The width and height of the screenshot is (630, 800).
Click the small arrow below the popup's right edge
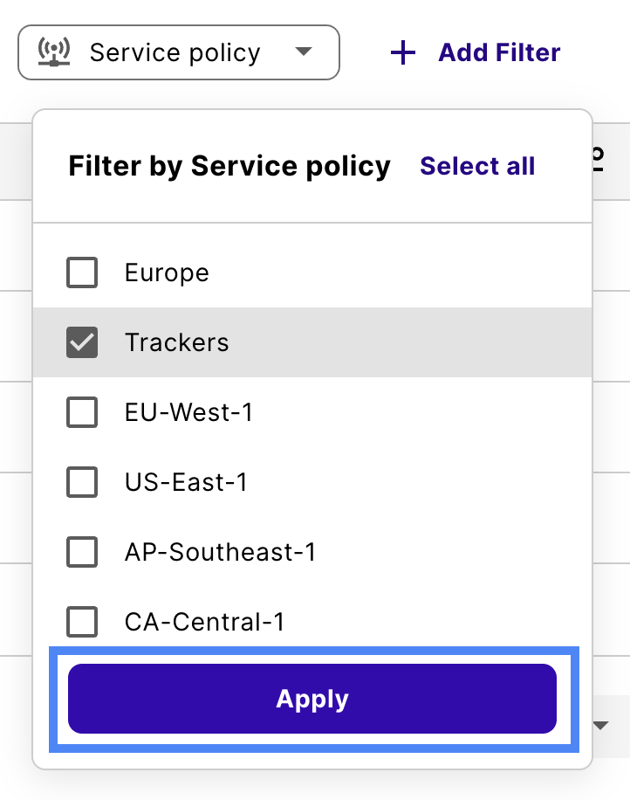coord(602,725)
